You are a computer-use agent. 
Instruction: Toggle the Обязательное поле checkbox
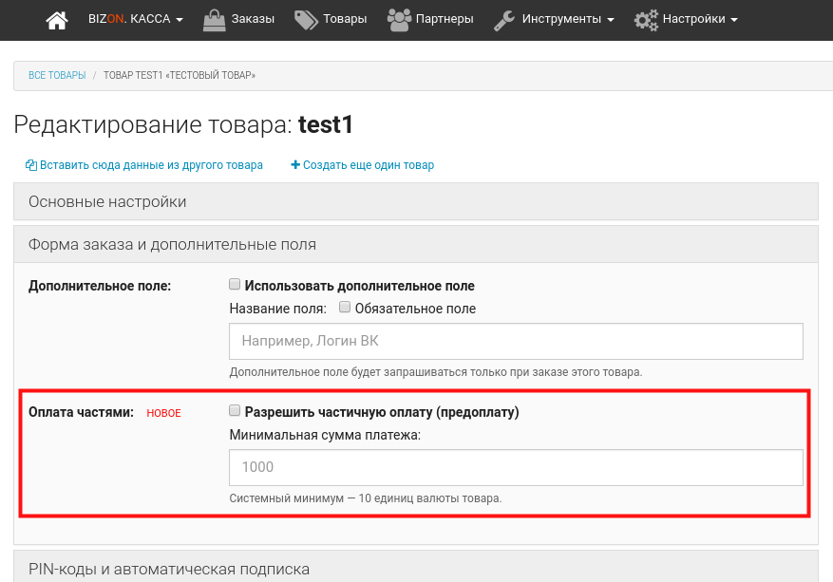pyautogui.click(x=346, y=308)
